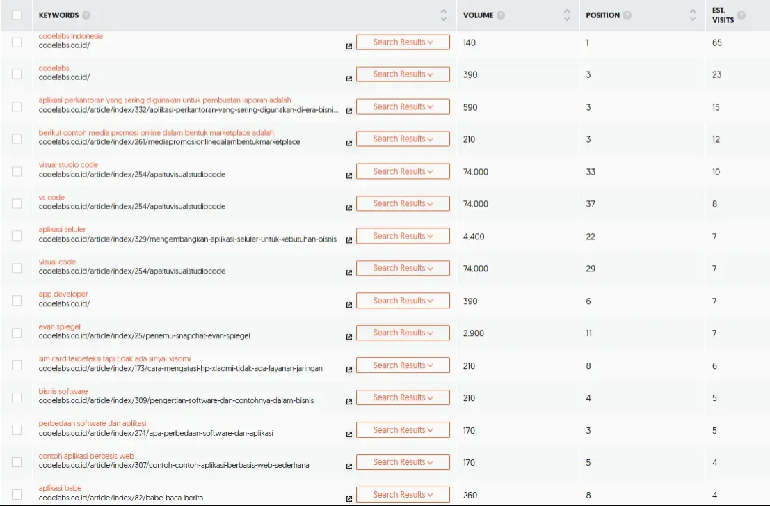Sort VOLUME column with ascending arrow

[568, 10]
